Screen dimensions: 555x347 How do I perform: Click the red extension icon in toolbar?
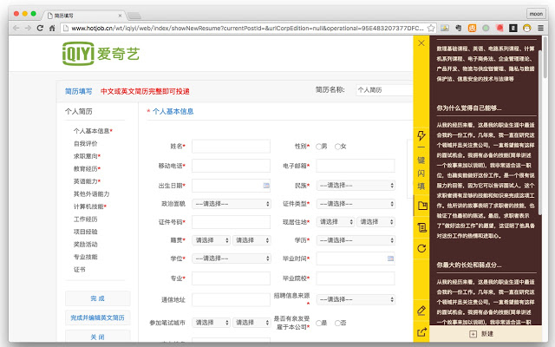499,28
